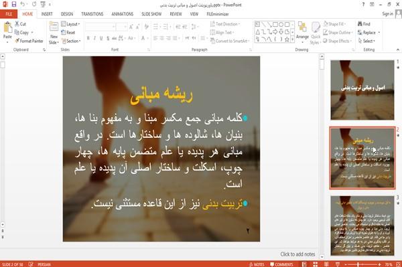Switch to the TRANSITIONS tab

pos(92,14)
